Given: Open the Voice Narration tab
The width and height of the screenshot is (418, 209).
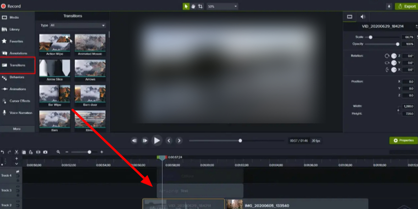Looking at the screenshot, I should [x=17, y=113].
